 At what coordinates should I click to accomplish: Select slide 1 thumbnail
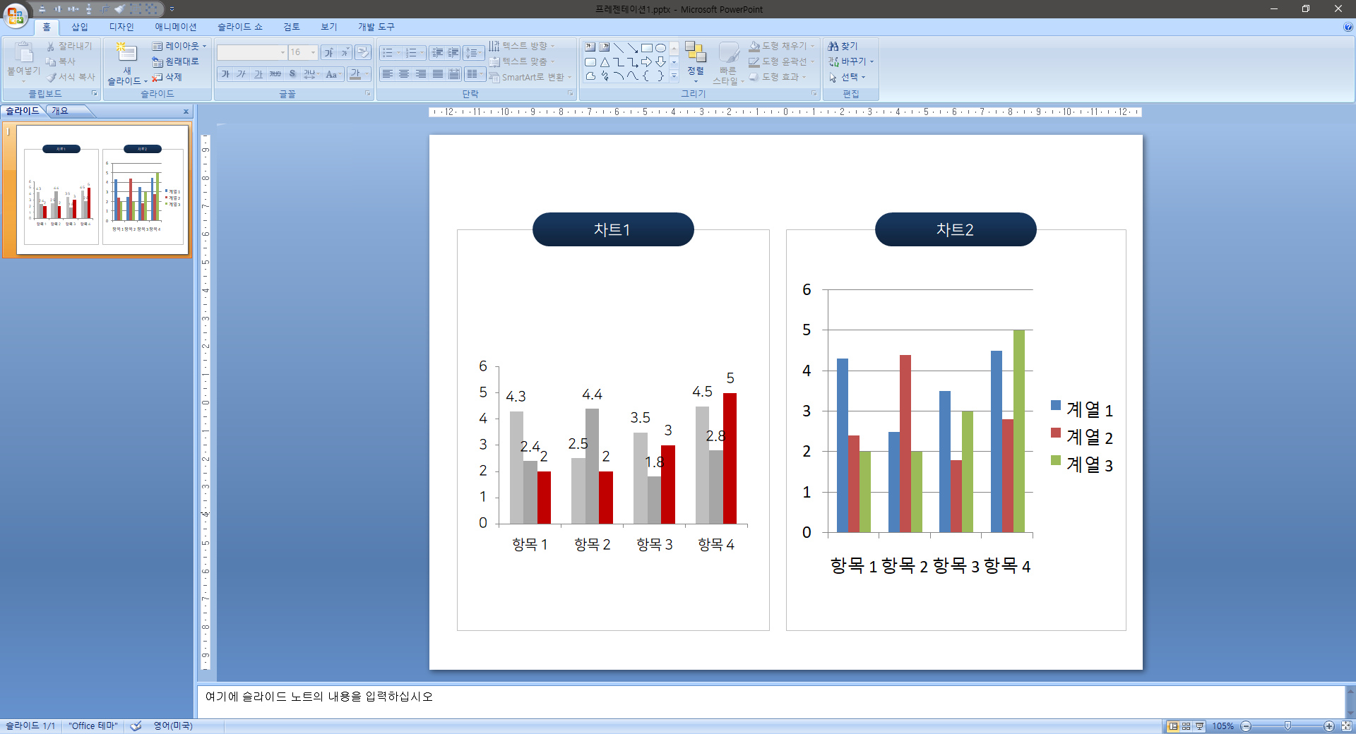pos(103,189)
